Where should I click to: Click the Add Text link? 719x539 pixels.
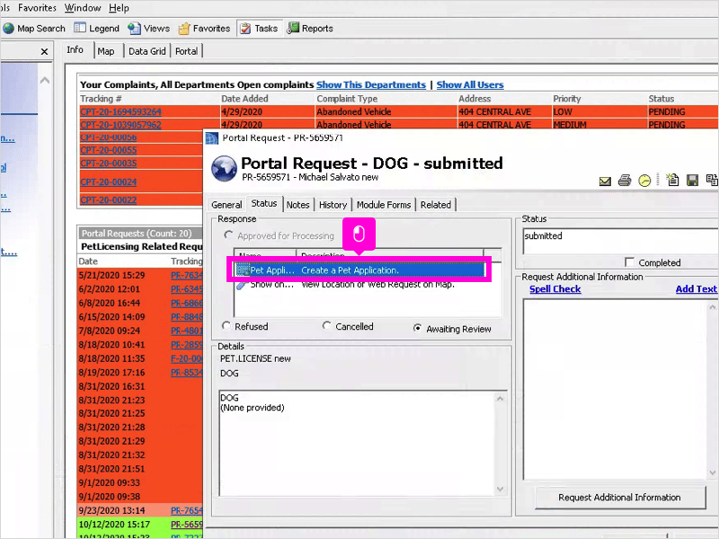tap(696, 289)
